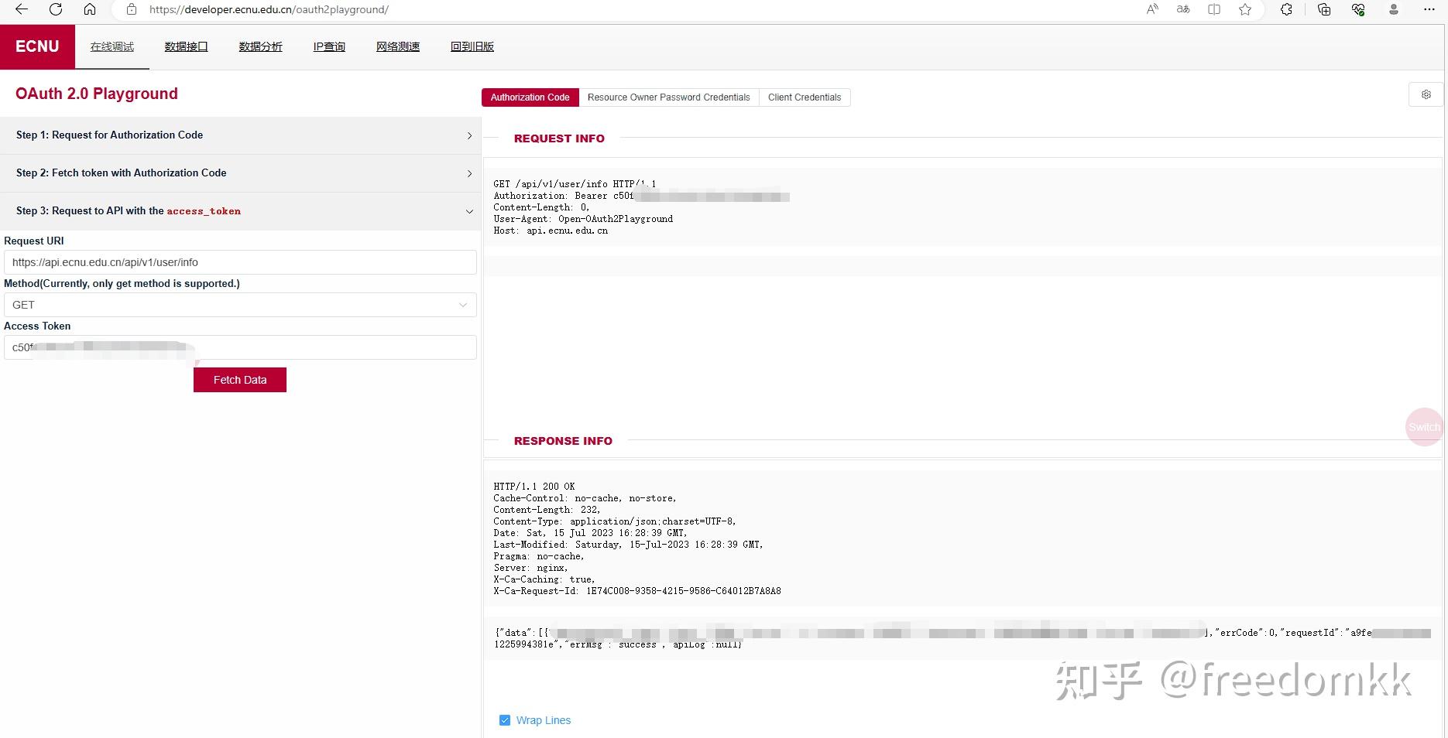This screenshot has height=738, width=1448.
Task: Open the 回到旧版 link
Action: point(472,46)
